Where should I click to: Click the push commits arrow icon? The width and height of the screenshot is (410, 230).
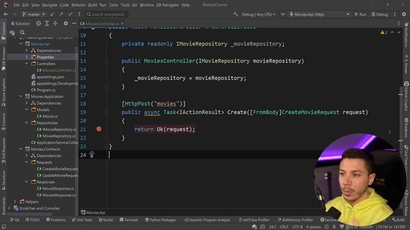click(61, 14)
